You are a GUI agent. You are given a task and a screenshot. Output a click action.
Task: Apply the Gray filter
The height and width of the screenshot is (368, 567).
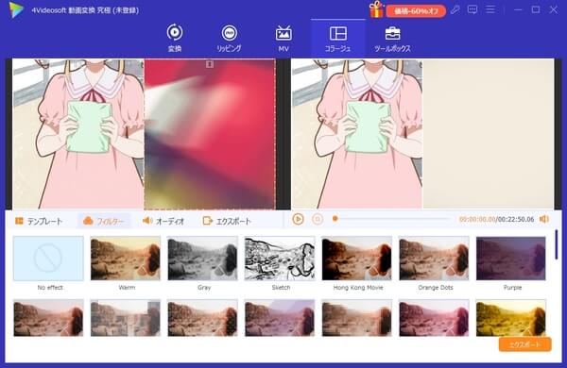(203, 259)
